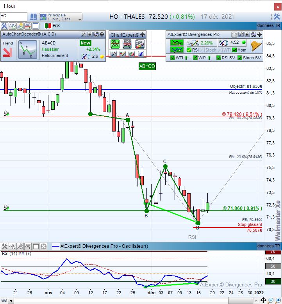Viewport: 282px width, 304px height.
Task: Toggle the Stoch checkbox
Action: point(202,50)
